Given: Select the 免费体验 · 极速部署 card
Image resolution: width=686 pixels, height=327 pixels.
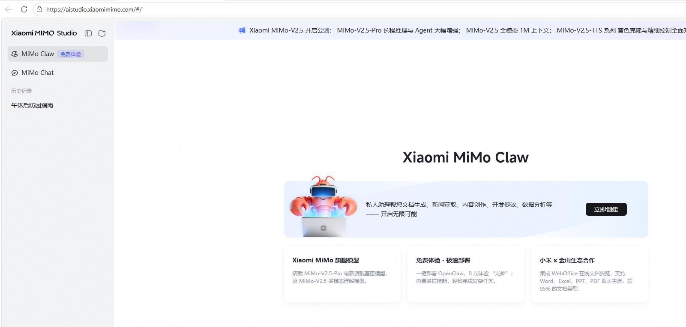Looking at the screenshot, I should point(466,274).
